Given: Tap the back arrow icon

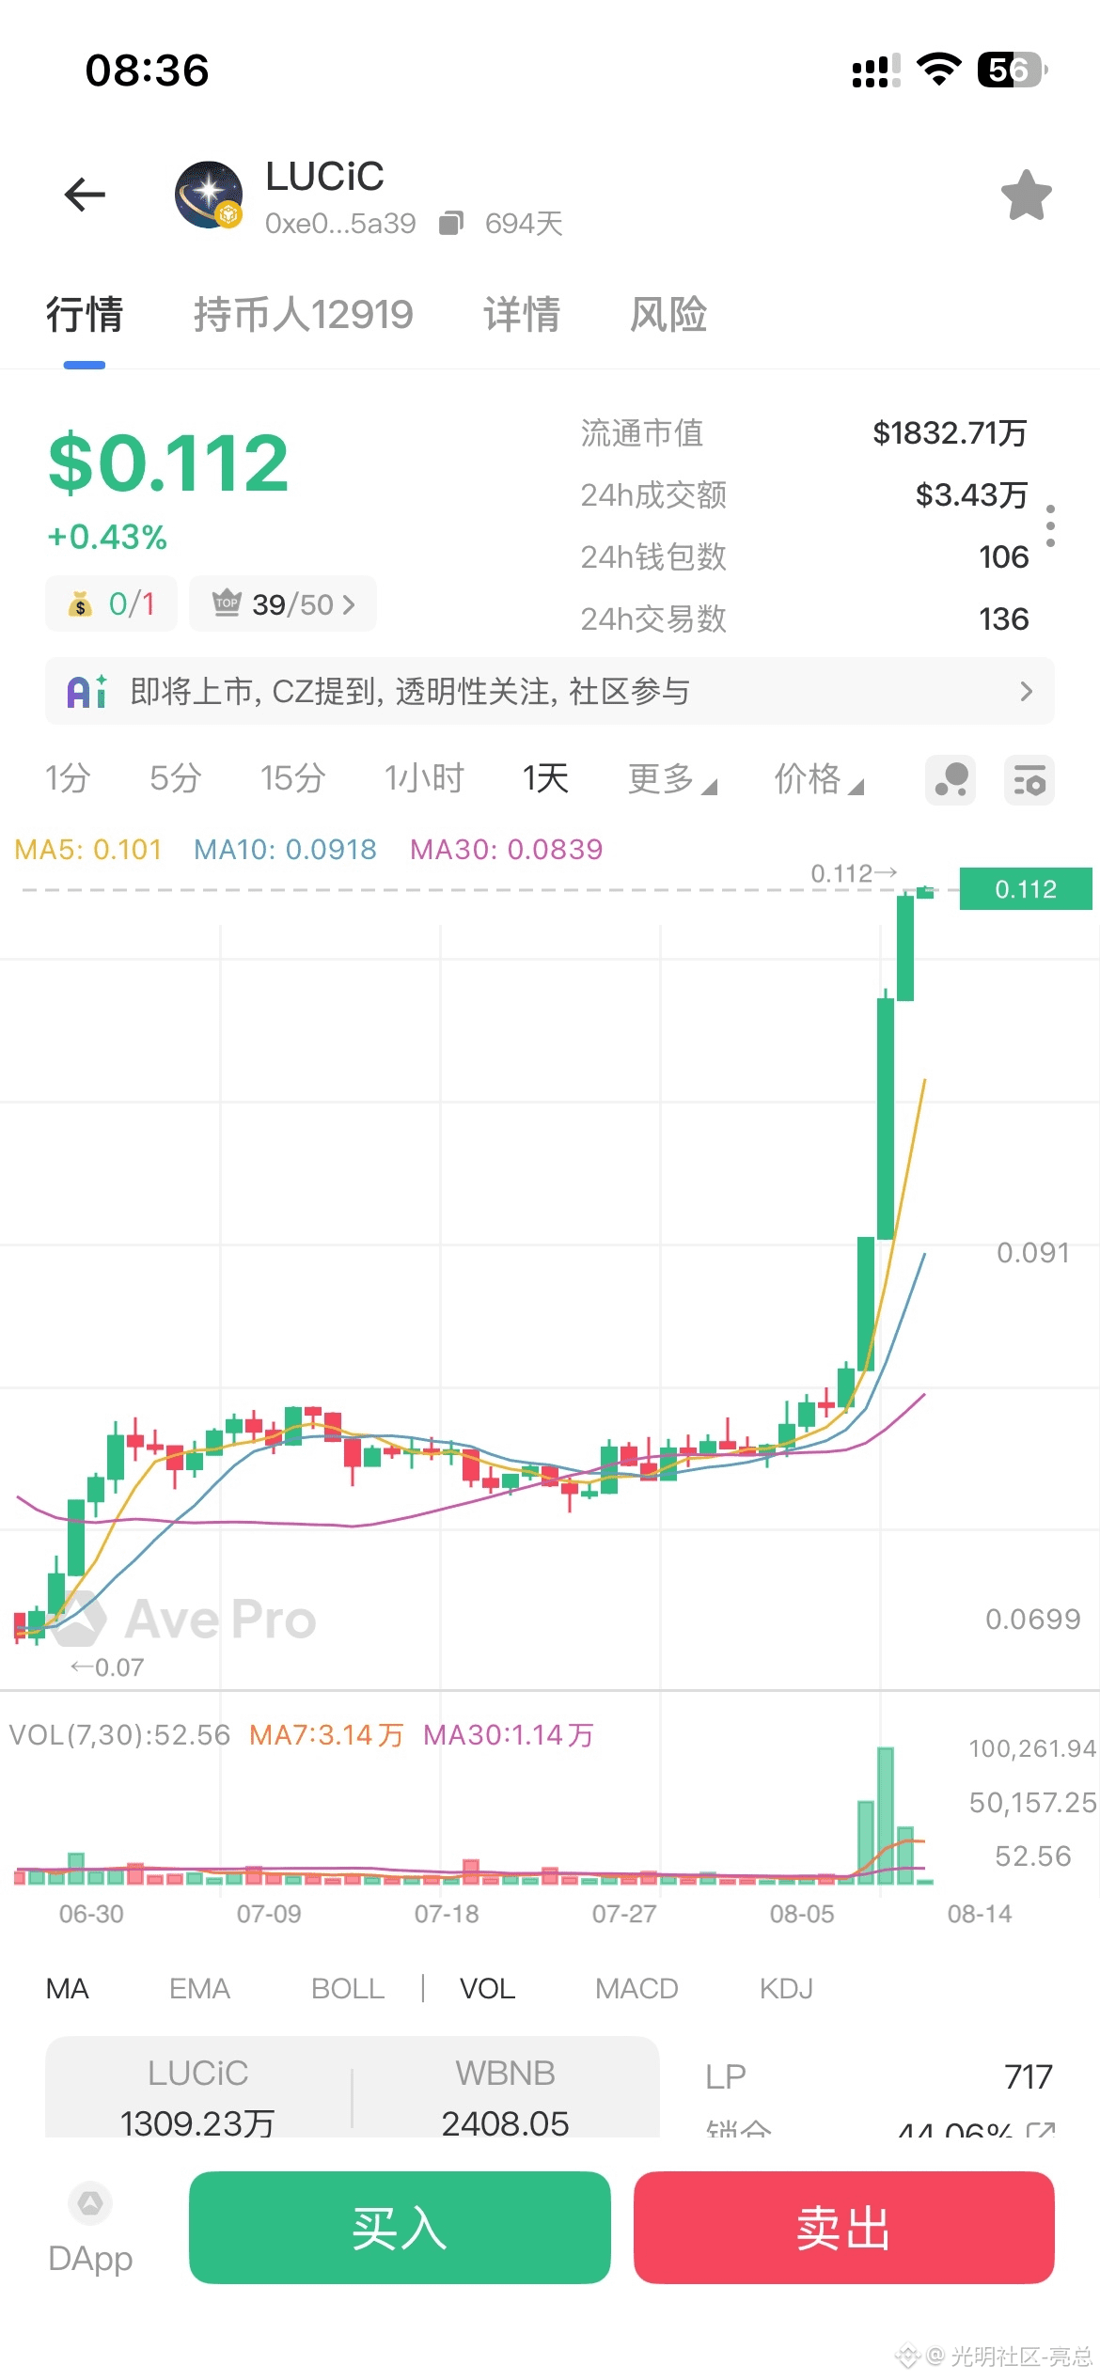Looking at the screenshot, I should click(85, 195).
